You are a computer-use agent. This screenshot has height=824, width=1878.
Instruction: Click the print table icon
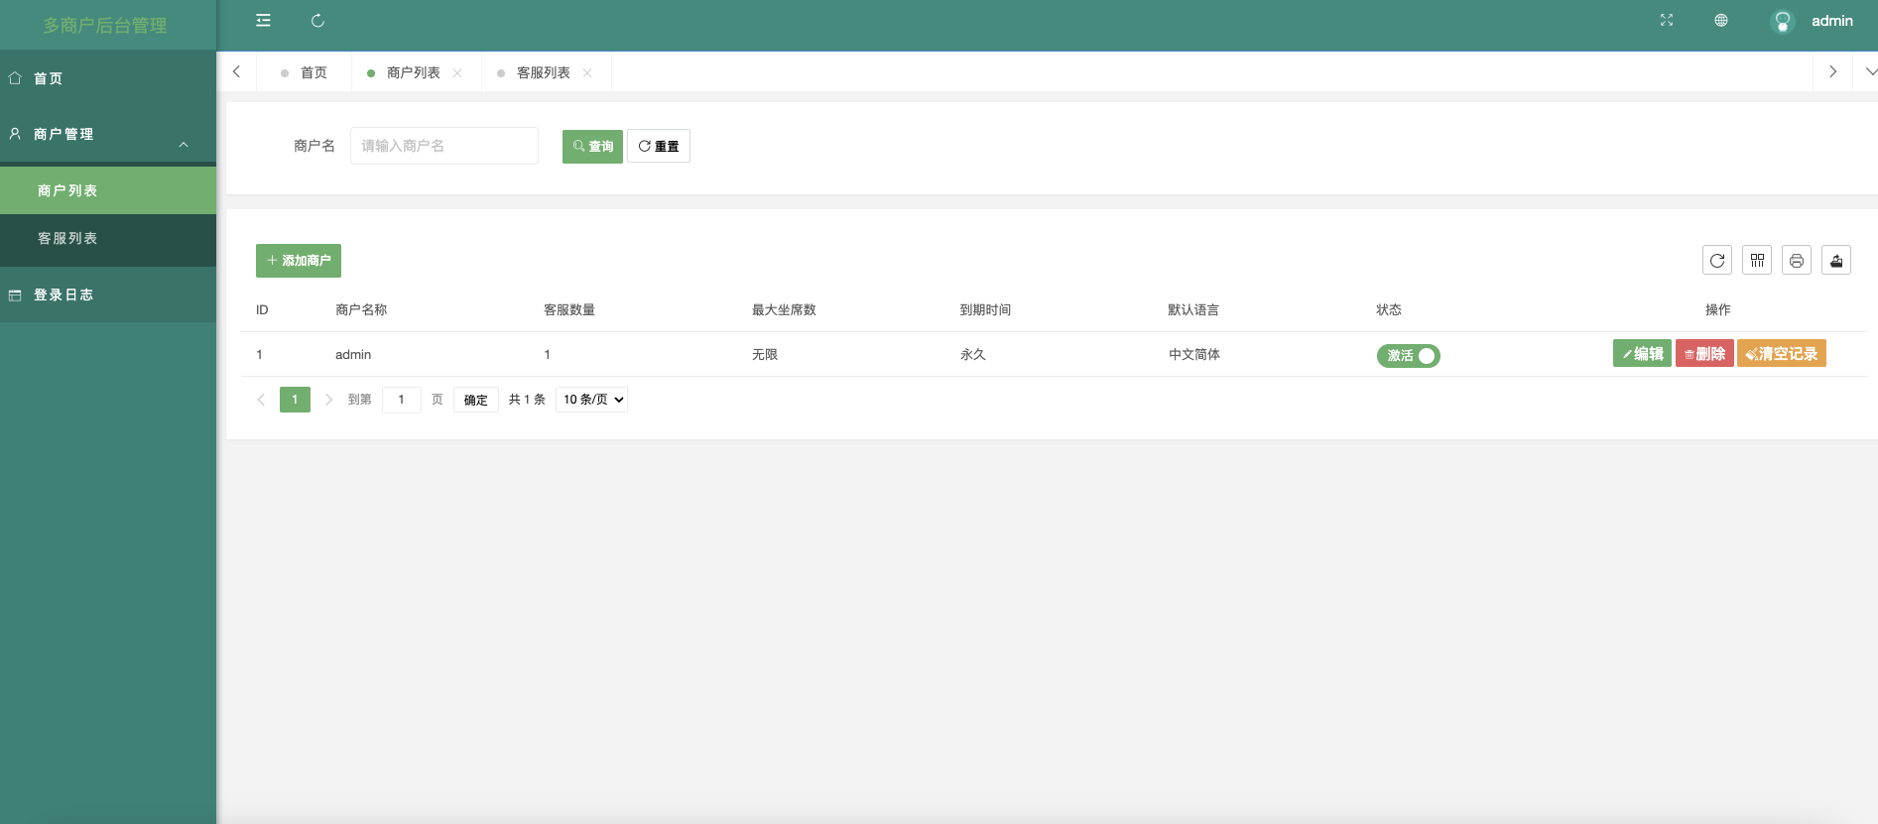1797,260
